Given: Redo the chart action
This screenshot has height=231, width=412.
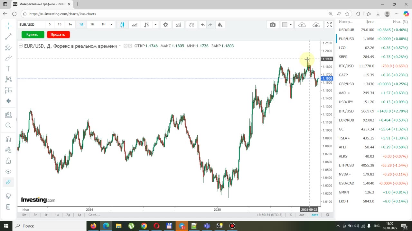Looking at the screenshot, I should pos(210,25).
